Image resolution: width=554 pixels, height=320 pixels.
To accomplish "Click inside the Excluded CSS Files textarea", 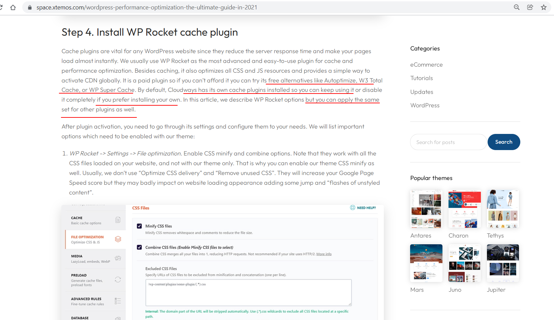I will point(248,292).
